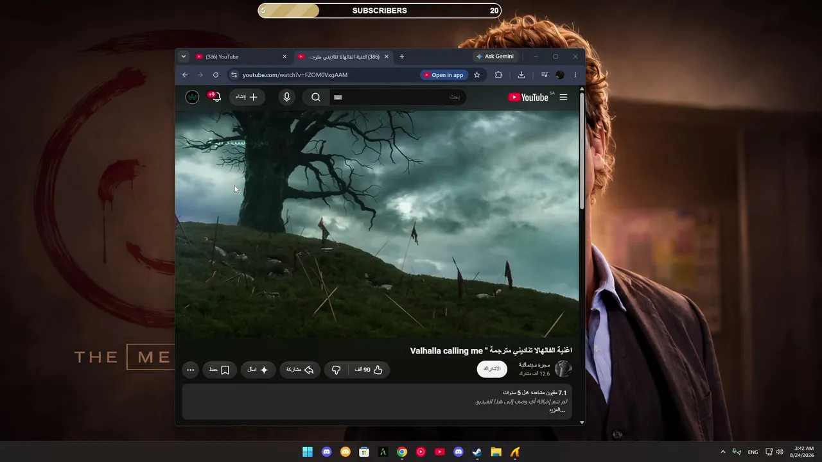Open volume control from system tray
The image size is (822, 462).
click(780, 452)
